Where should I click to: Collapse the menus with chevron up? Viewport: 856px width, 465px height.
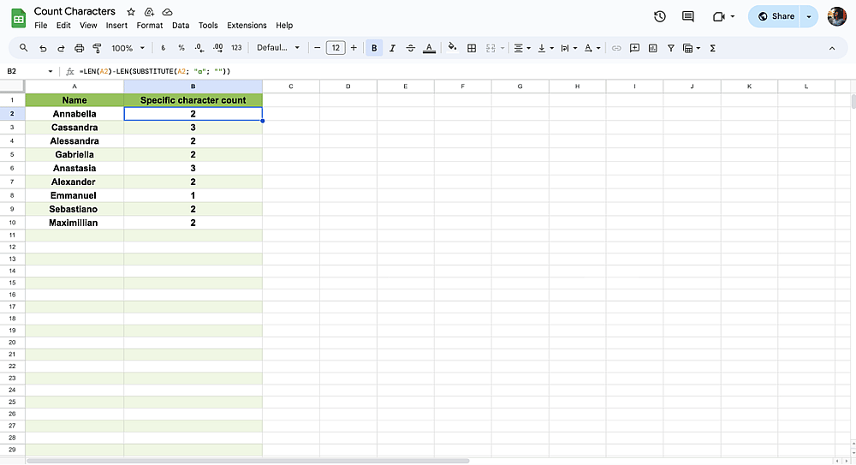click(x=832, y=48)
